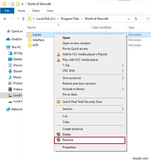This screenshot has height=161, width=151.
Task: Sort by the Date modified column header
Action: [x=102, y=27]
